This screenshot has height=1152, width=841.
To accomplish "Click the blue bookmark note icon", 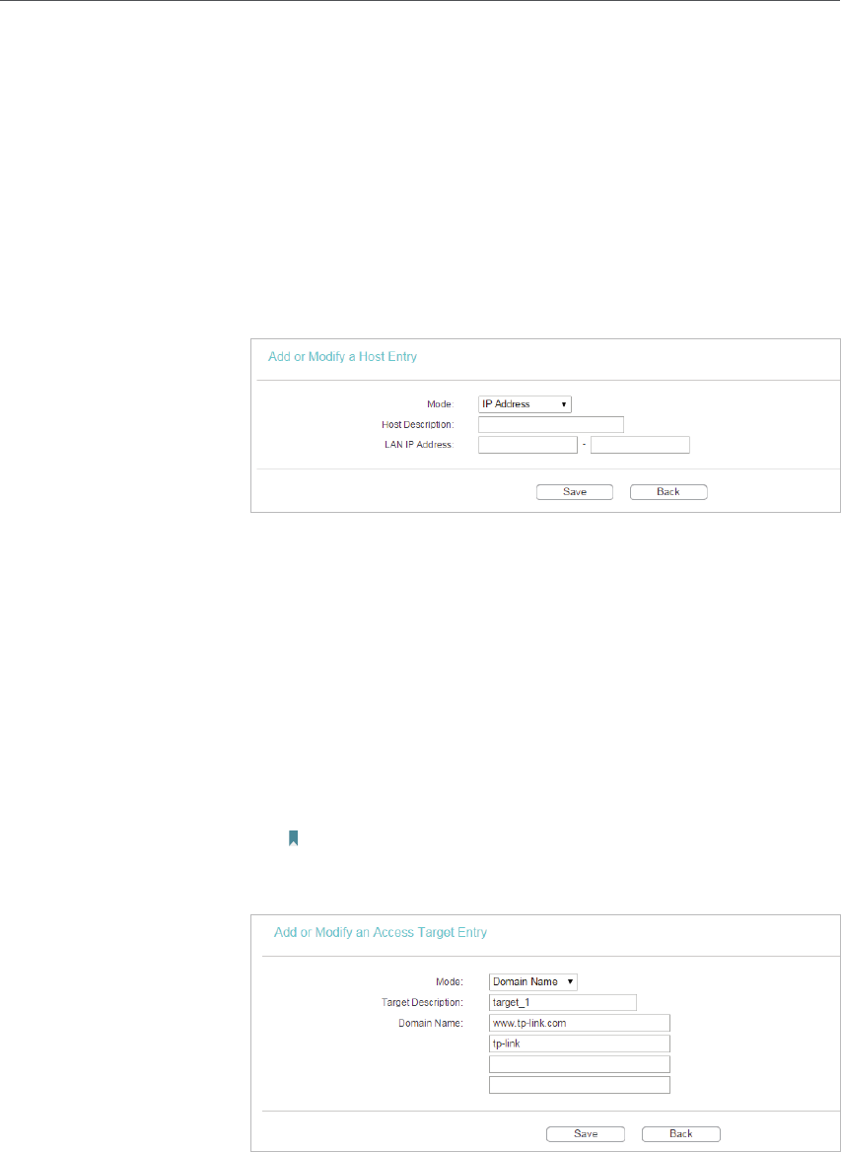I will point(294,838).
